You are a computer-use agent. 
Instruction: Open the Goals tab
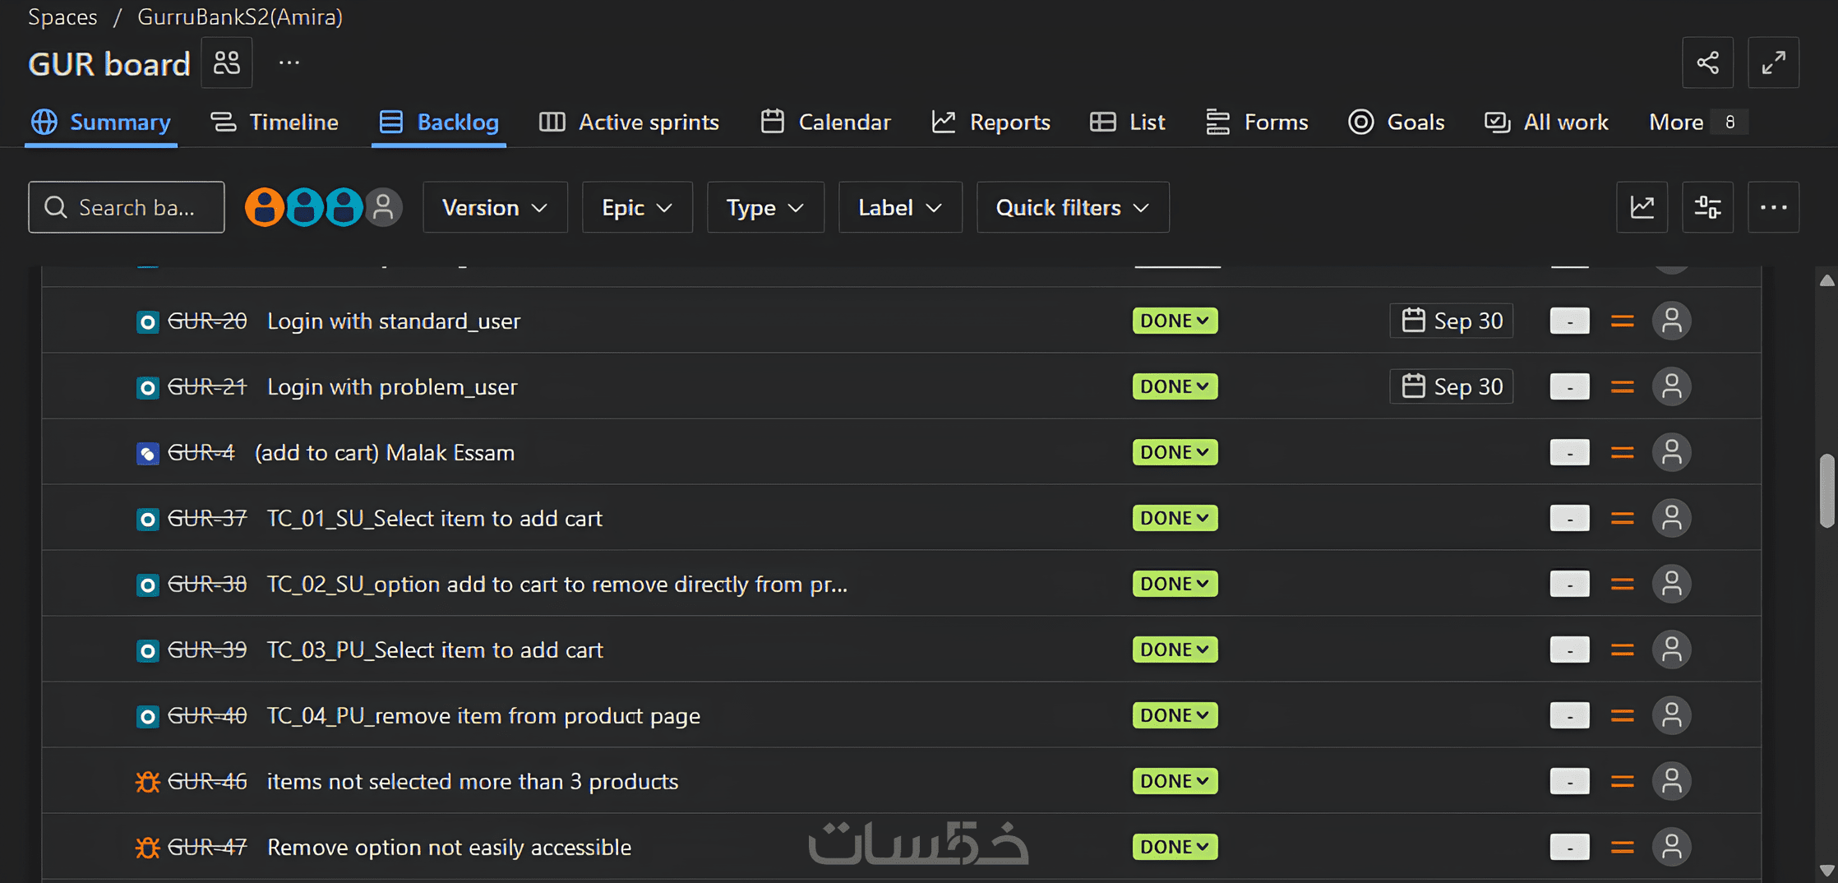point(1397,123)
